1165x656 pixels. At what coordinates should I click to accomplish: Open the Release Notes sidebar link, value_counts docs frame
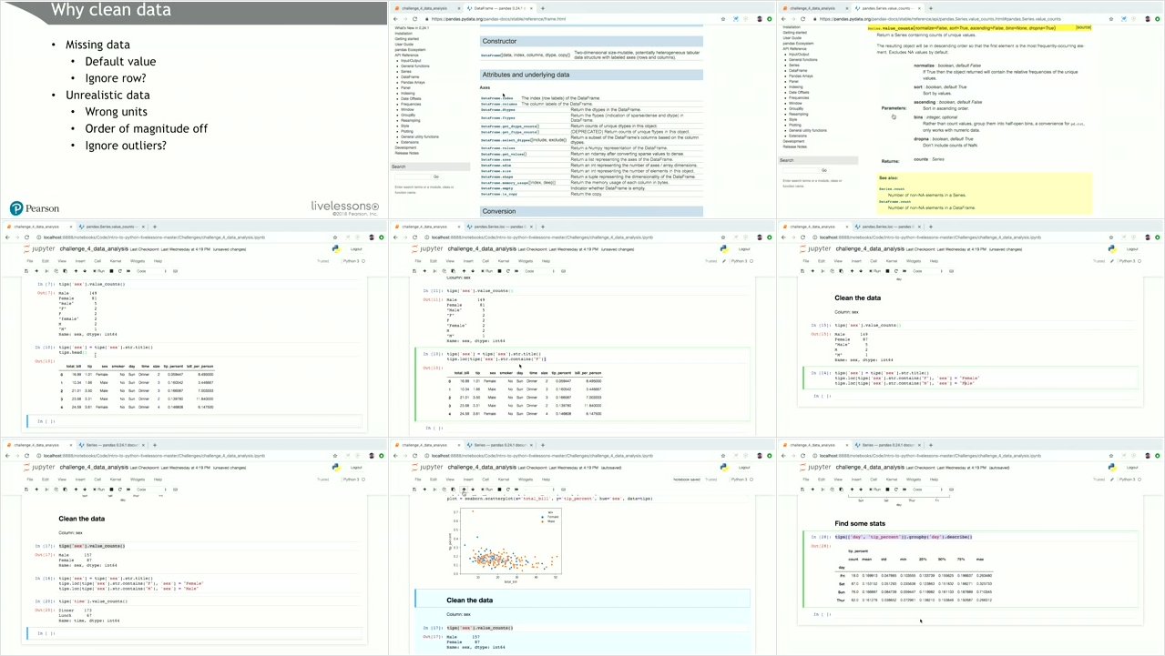pos(795,146)
